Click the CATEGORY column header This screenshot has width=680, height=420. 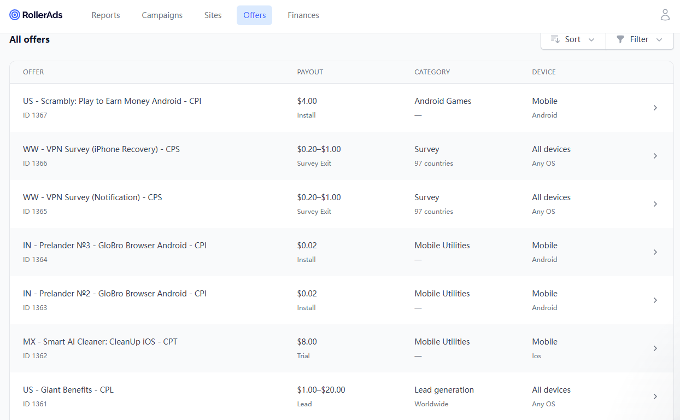432,72
